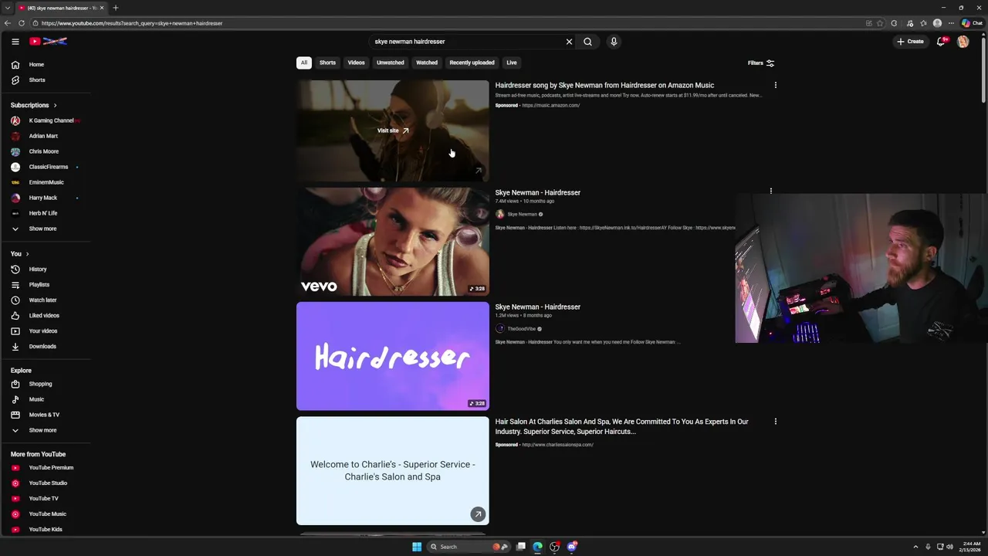Open the Windows Start menu
The image size is (988, 556).
pyautogui.click(x=417, y=547)
